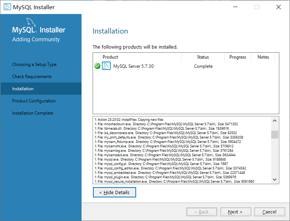
Task: Click the InstallFiles Copying new files log line
Action: pyautogui.click(x=129, y=120)
